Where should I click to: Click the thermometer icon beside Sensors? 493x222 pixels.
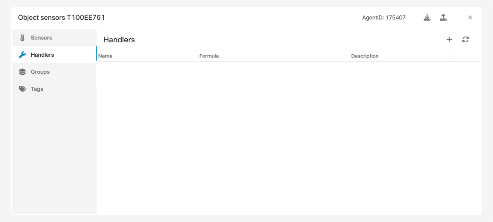point(22,38)
